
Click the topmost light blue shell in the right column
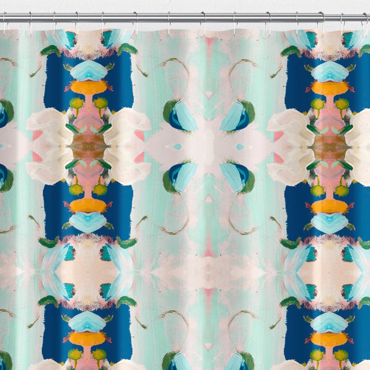coord(330,71)
